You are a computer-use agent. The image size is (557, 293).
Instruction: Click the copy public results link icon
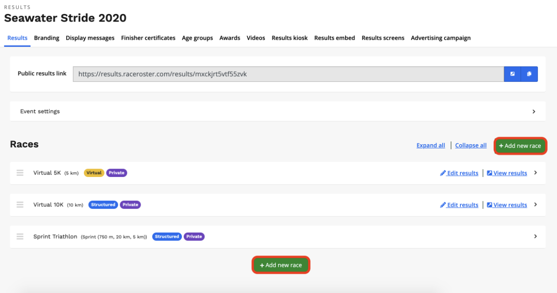(x=529, y=74)
